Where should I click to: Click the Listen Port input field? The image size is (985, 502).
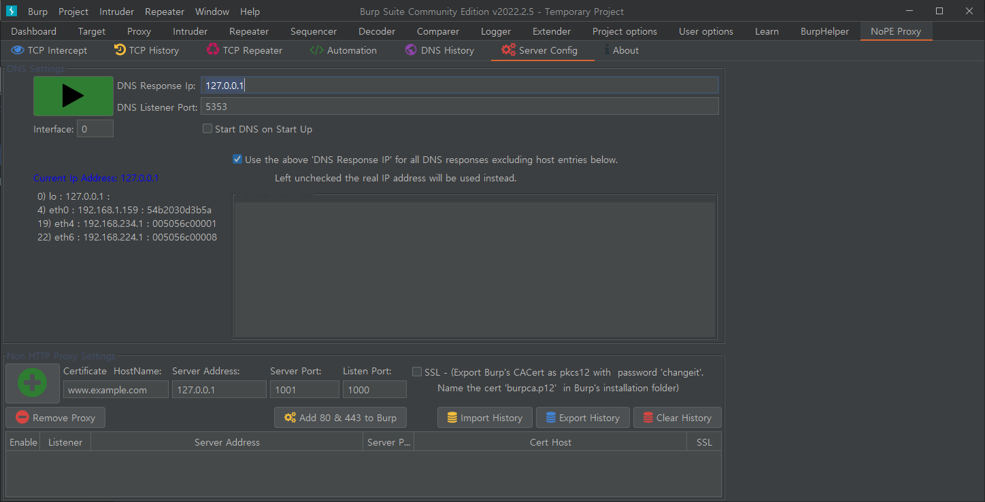[375, 390]
